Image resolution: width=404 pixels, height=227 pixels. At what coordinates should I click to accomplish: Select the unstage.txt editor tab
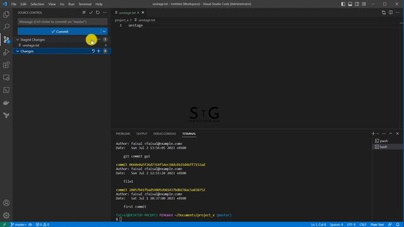[x=128, y=13]
